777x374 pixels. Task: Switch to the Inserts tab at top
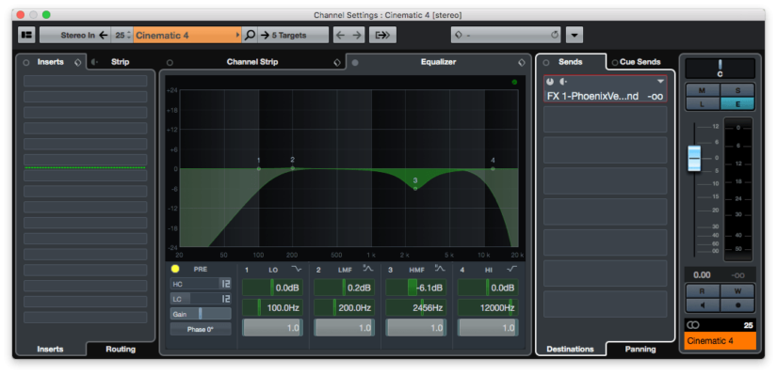click(50, 62)
